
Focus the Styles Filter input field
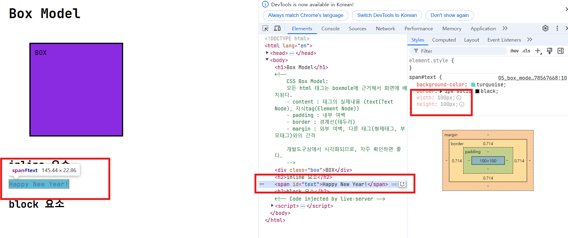458,51
